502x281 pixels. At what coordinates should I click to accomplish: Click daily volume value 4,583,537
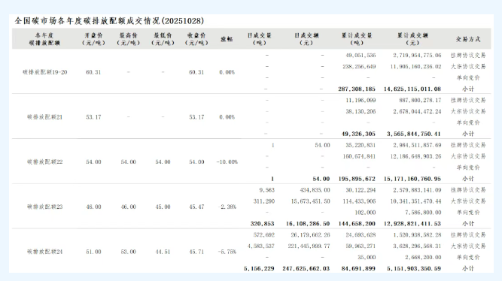[261, 246]
